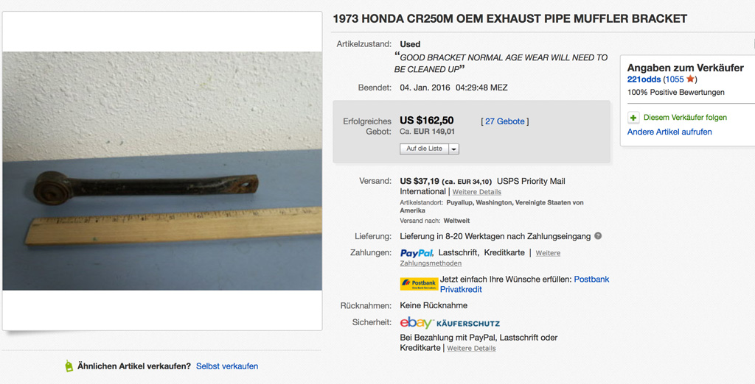Click the green tag sell-similar icon
The image size is (755, 384).
coord(69,366)
